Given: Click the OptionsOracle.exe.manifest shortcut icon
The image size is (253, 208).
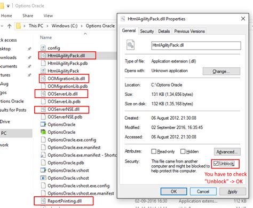Looking at the screenshot, I should [43, 155].
